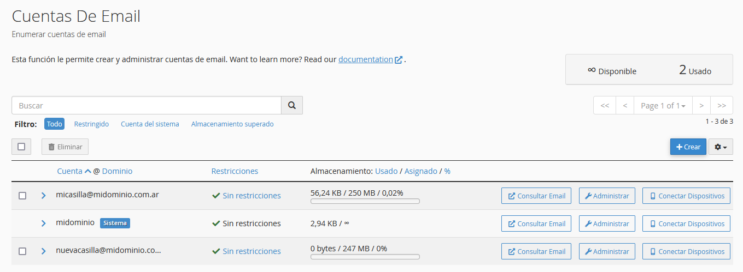Go to the last page arrow
This screenshot has width=743, height=272.
click(722, 106)
